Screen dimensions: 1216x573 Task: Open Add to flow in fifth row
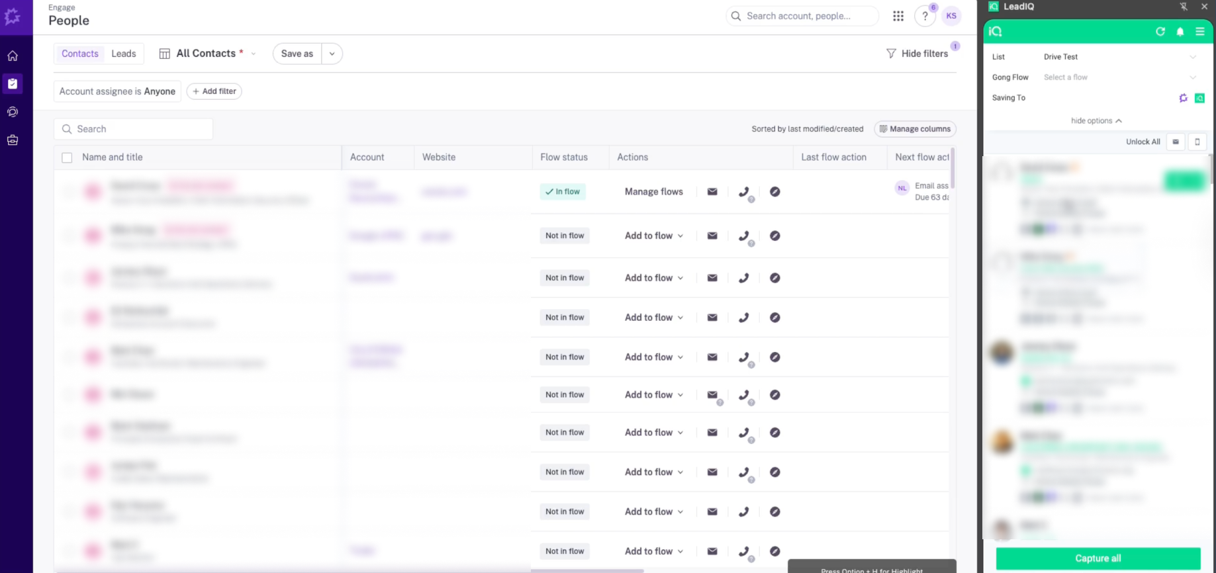(x=654, y=357)
